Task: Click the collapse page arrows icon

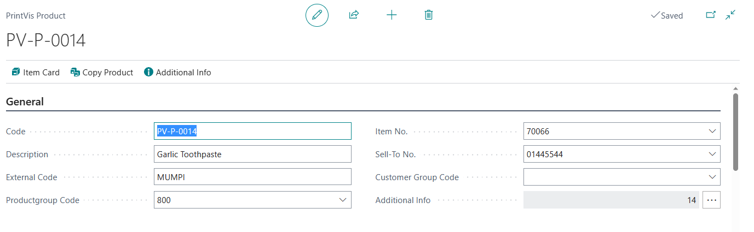Action: coord(730,15)
